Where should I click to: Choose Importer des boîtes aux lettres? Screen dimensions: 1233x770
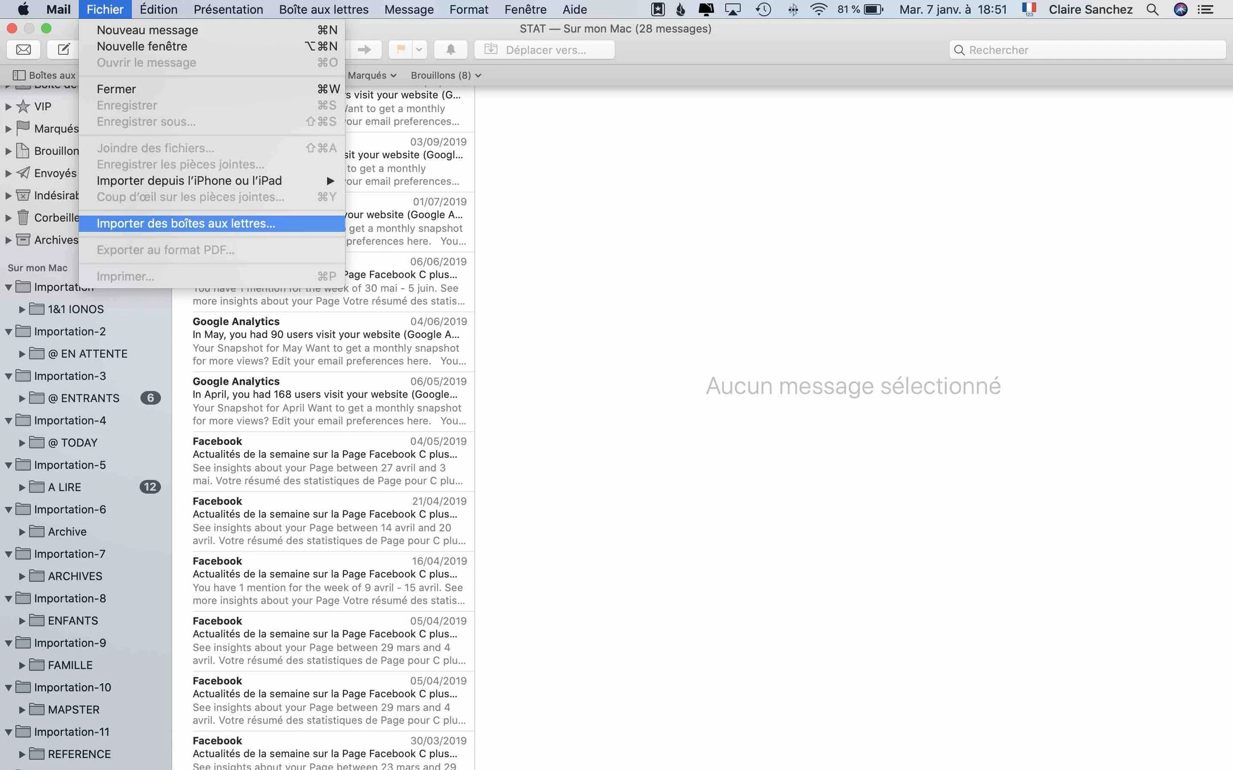click(185, 224)
